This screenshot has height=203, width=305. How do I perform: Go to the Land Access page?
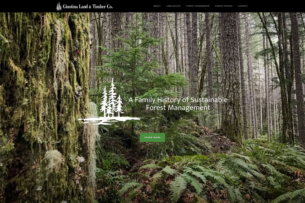[x=173, y=6]
